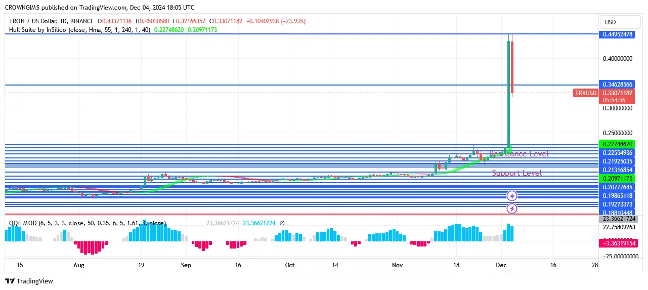Click the Oct date on time axis

(289, 265)
